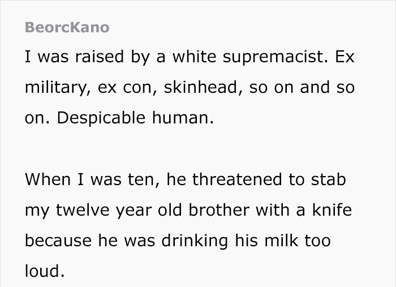This screenshot has height=287, width=396.
Task: Click the phrase 'When I was ten'
Action: click(92, 179)
